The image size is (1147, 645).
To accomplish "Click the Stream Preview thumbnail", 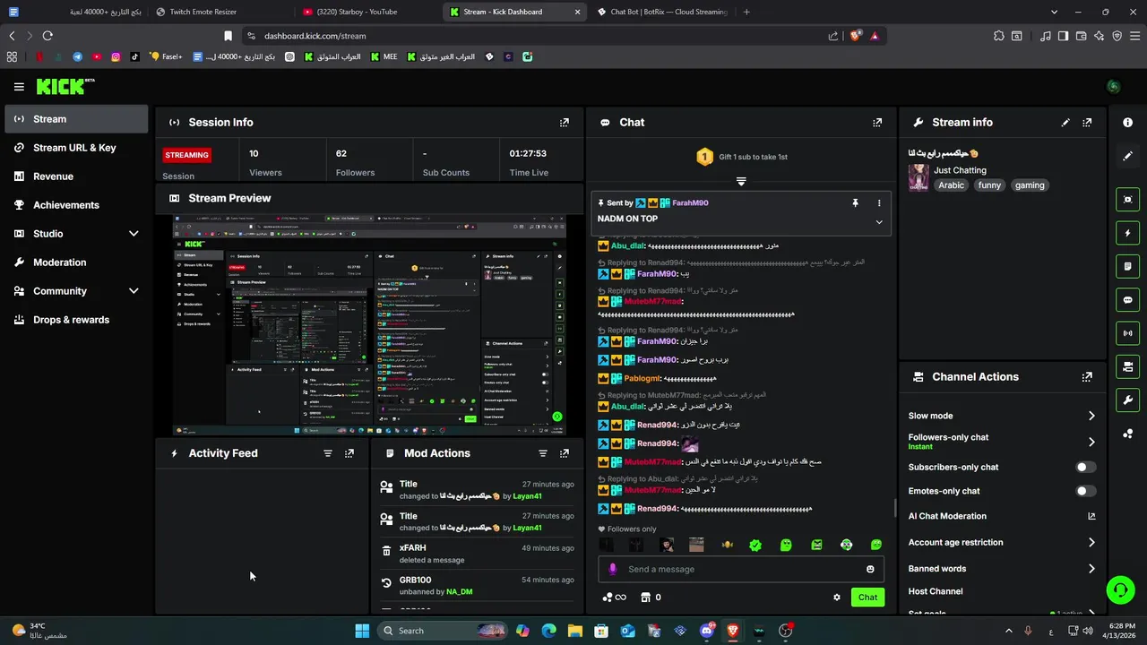I will coord(369,325).
